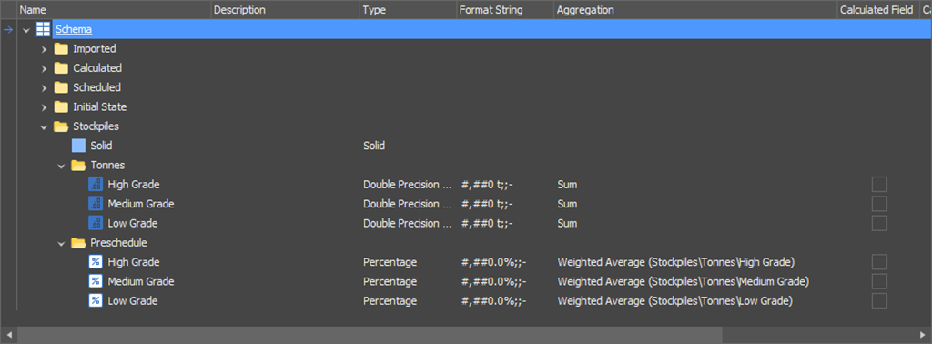Click the Weighted Average aggregation for Preschedule Low Grade
932x344 pixels.
(x=675, y=301)
